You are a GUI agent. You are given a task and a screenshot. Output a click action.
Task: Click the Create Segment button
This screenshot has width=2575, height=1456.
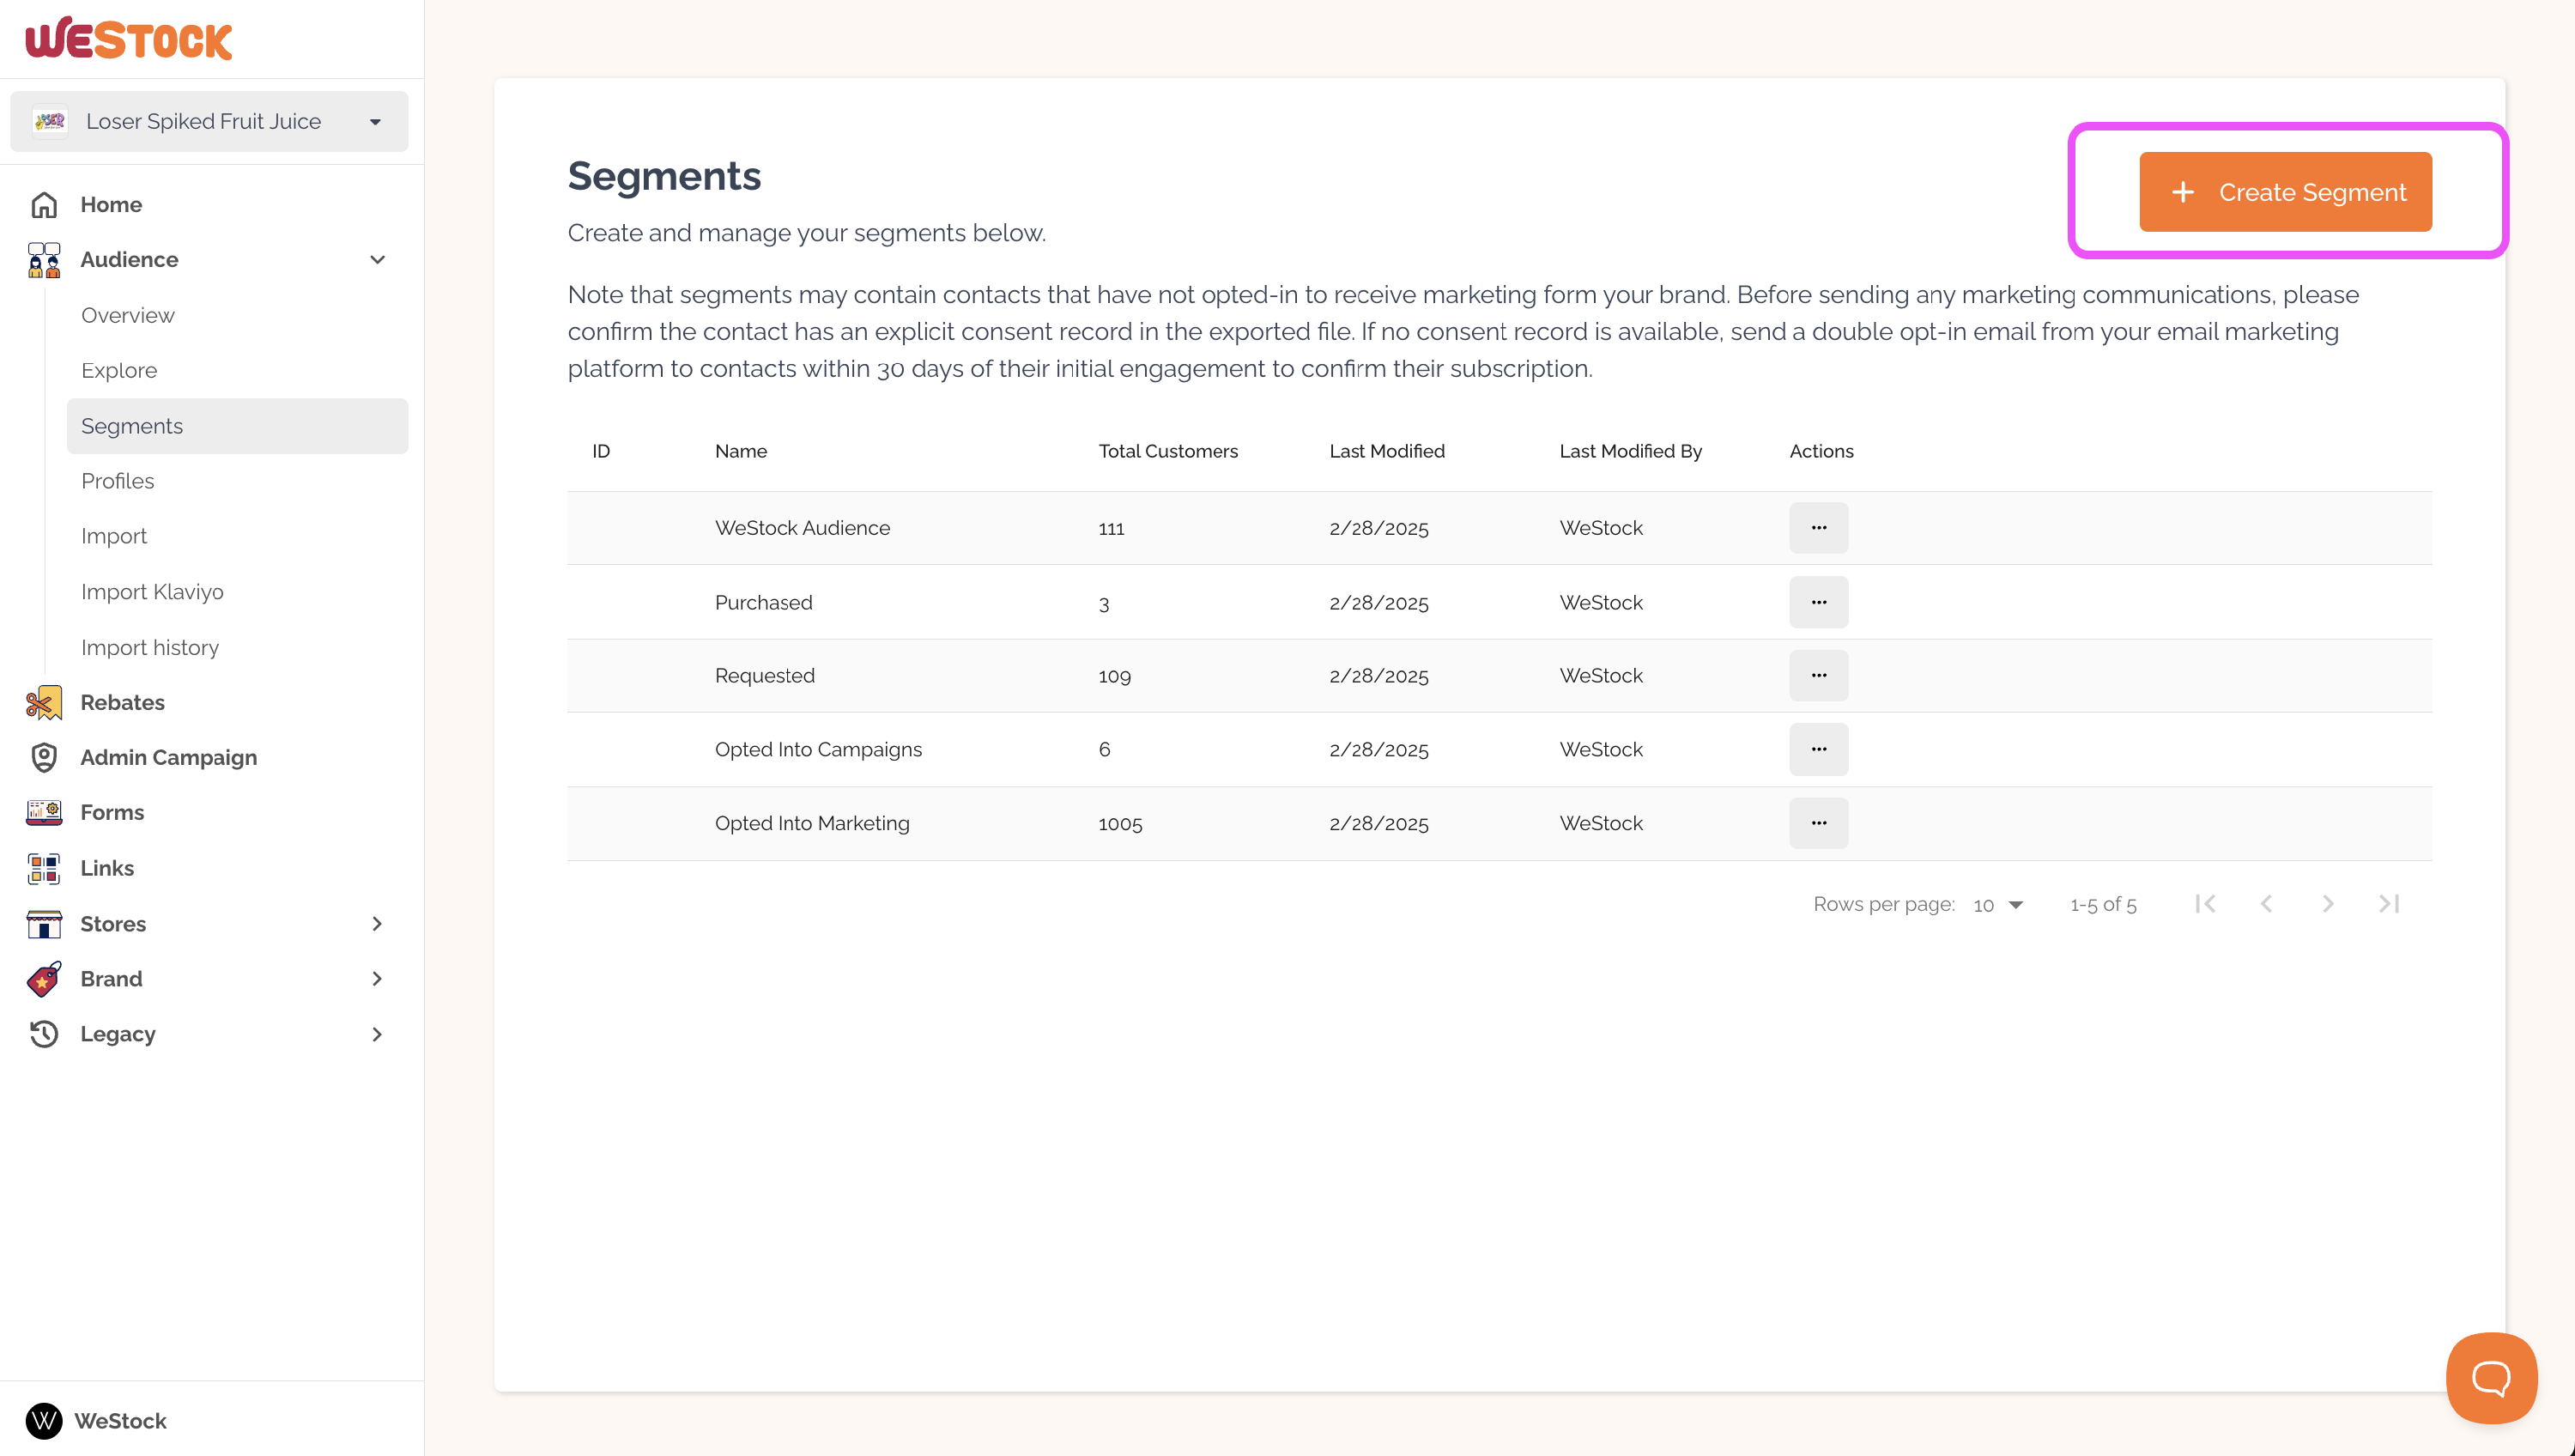[x=2285, y=192]
